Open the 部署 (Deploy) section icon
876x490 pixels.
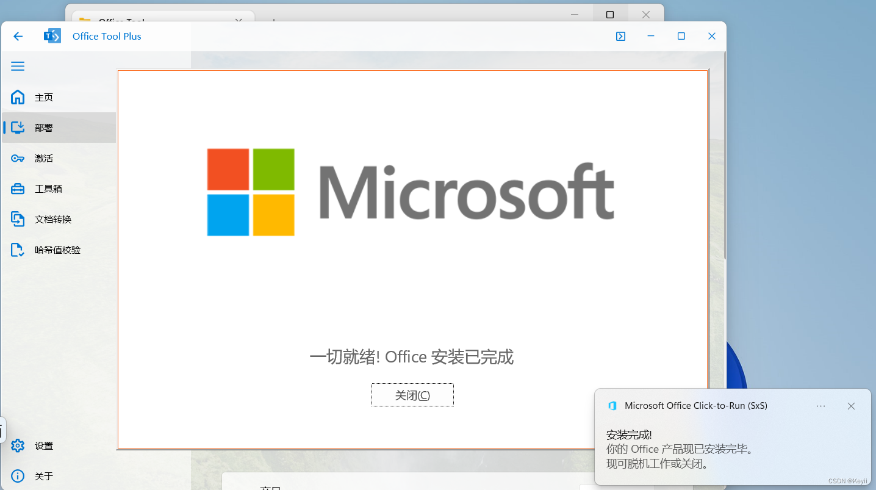click(x=17, y=128)
